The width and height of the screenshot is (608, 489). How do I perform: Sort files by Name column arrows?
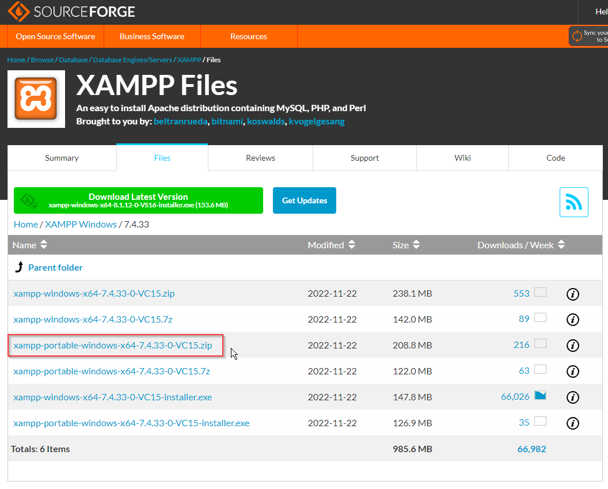coord(44,245)
